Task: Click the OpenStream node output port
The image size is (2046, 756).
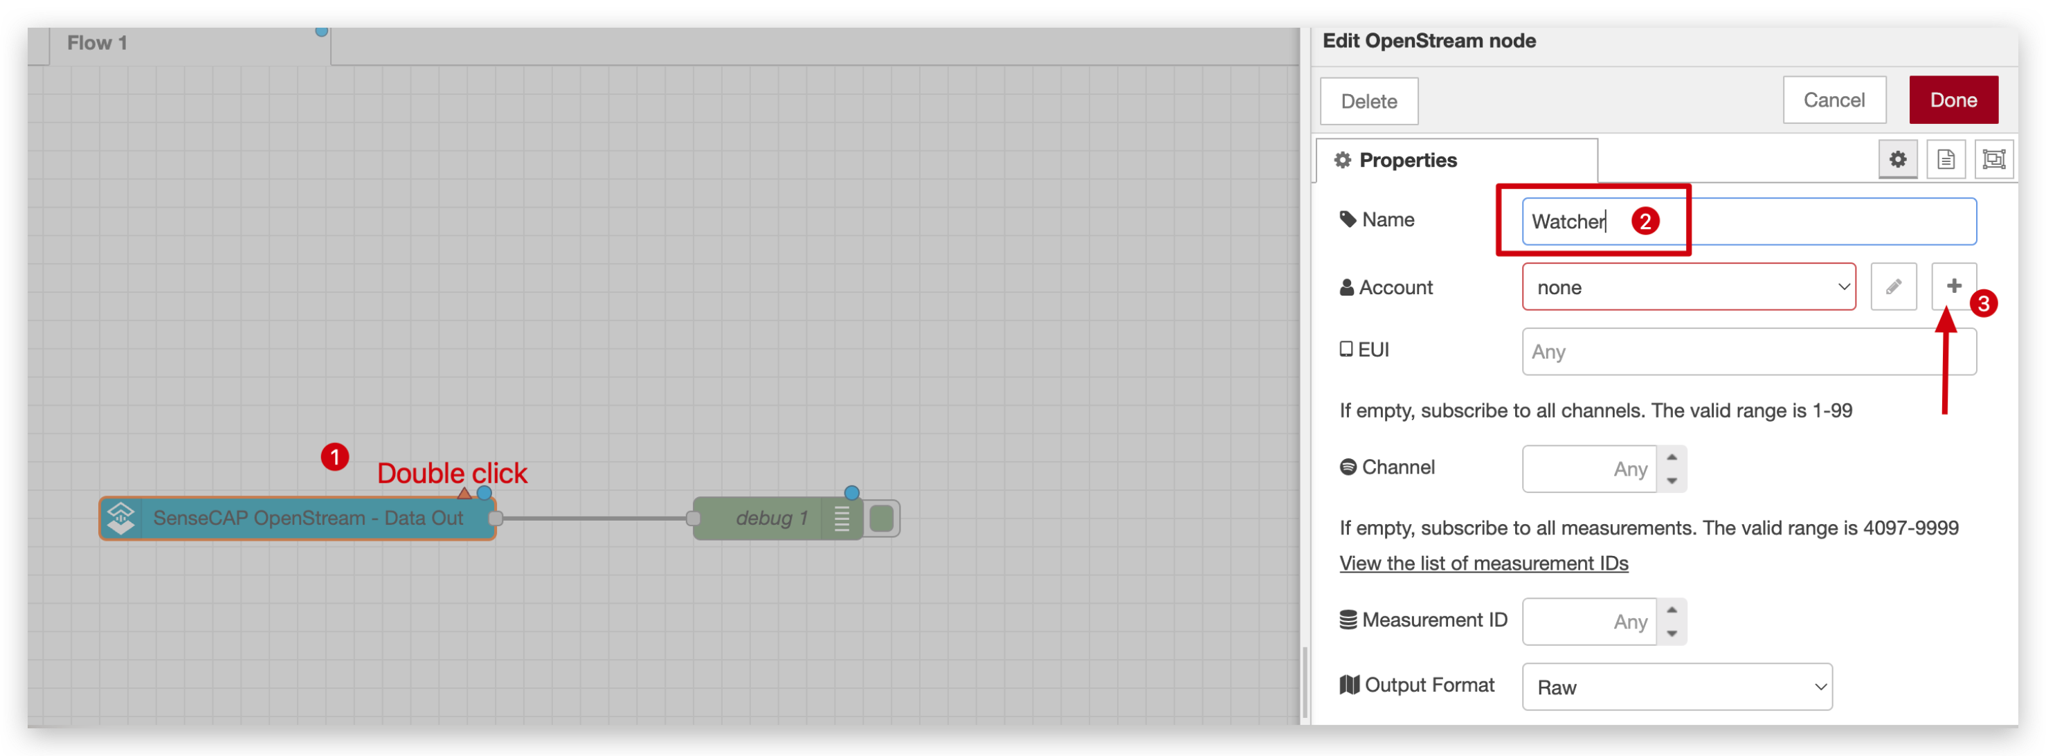Action: point(496,519)
